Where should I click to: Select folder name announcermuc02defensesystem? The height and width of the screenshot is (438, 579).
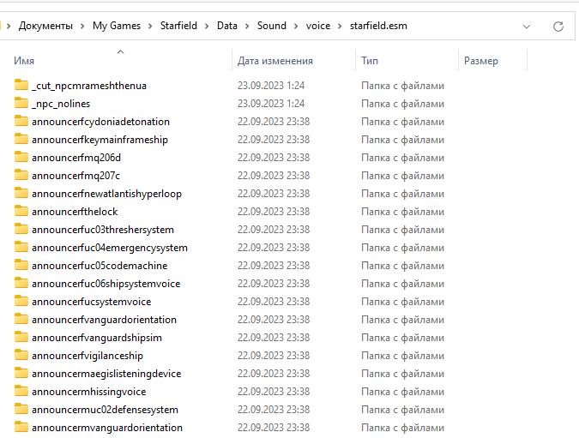(105, 410)
